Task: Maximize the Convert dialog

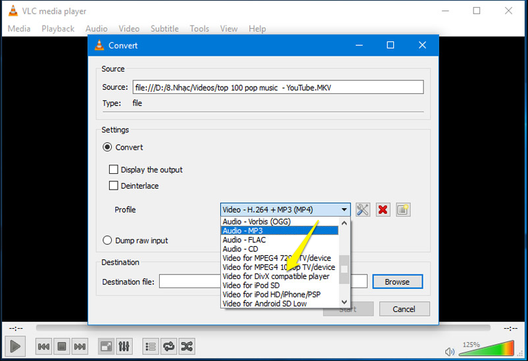Action: tap(391, 45)
